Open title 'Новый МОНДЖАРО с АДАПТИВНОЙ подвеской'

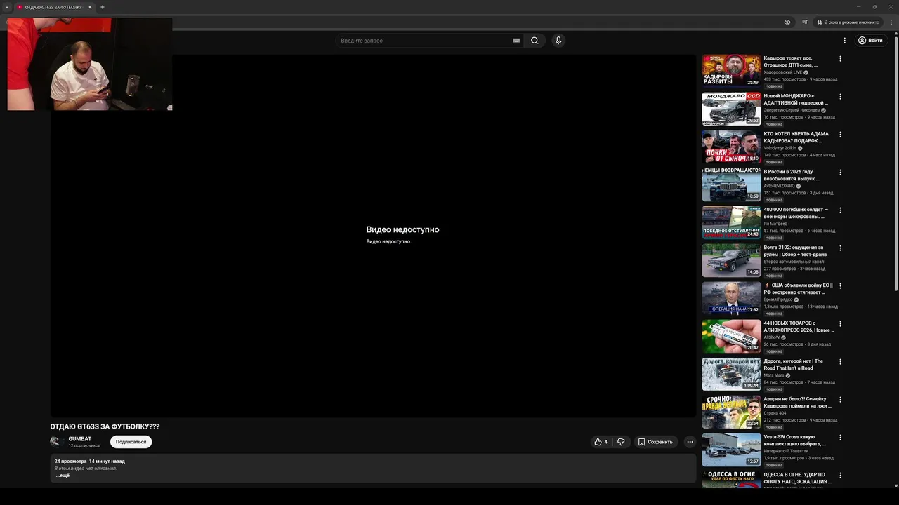pyautogui.click(x=795, y=99)
